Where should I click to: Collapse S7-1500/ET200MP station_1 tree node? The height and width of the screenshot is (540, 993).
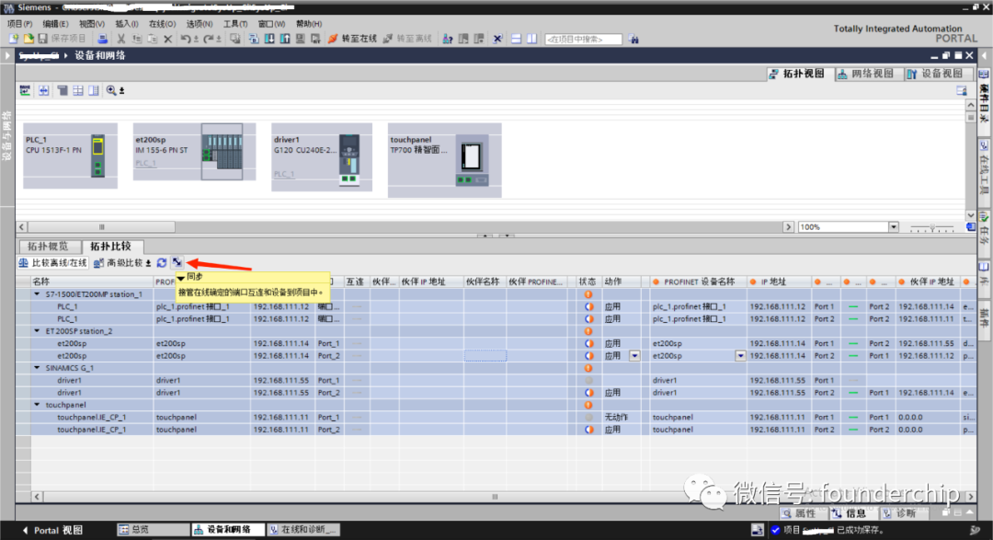[38, 294]
